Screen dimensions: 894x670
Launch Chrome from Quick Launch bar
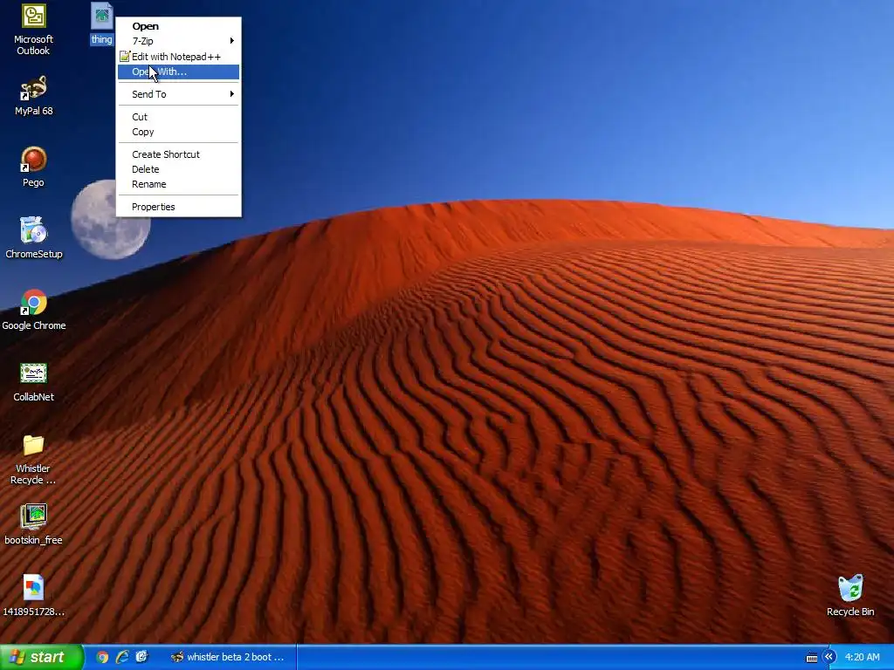[102, 657]
